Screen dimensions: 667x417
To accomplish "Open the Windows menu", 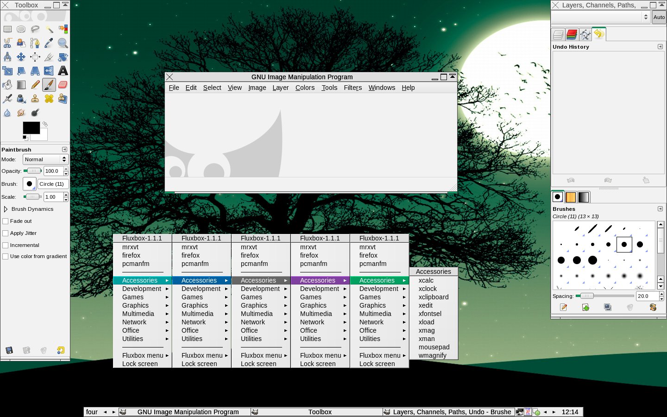I will coord(382,88).
